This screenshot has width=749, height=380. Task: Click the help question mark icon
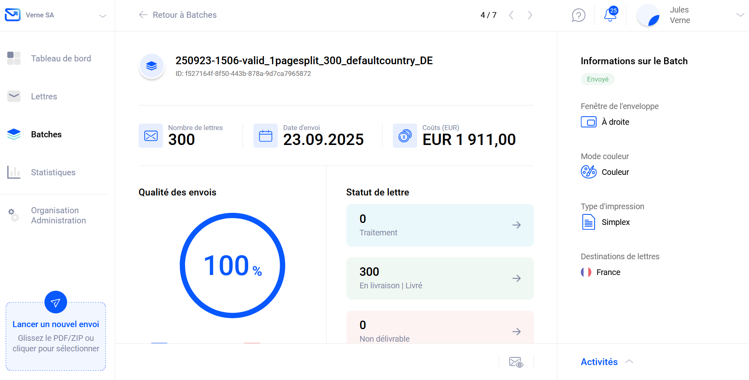tap(578, 15)
